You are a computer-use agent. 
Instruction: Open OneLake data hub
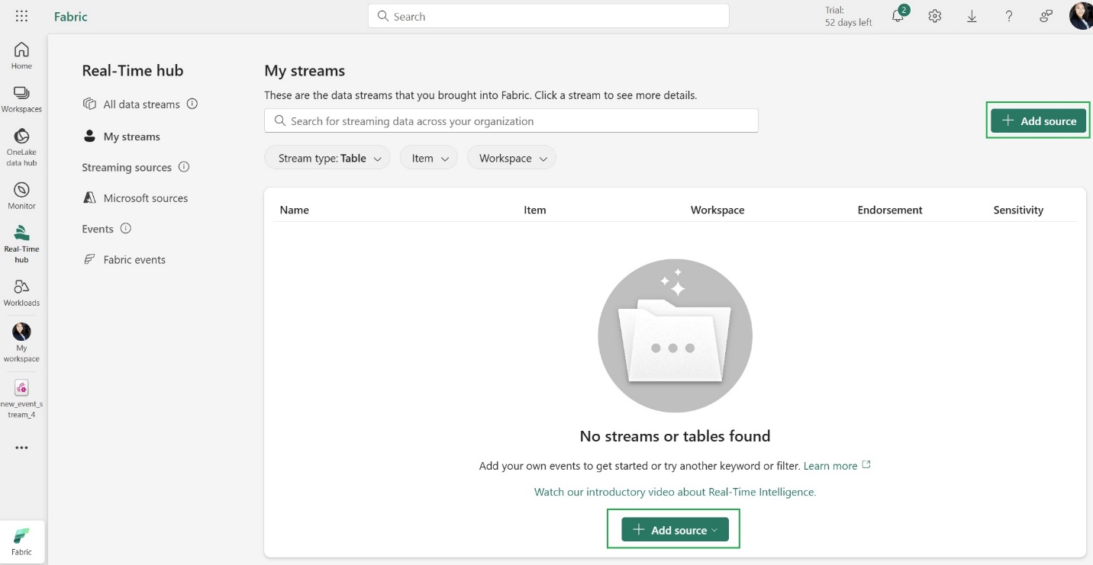[21, 147]
